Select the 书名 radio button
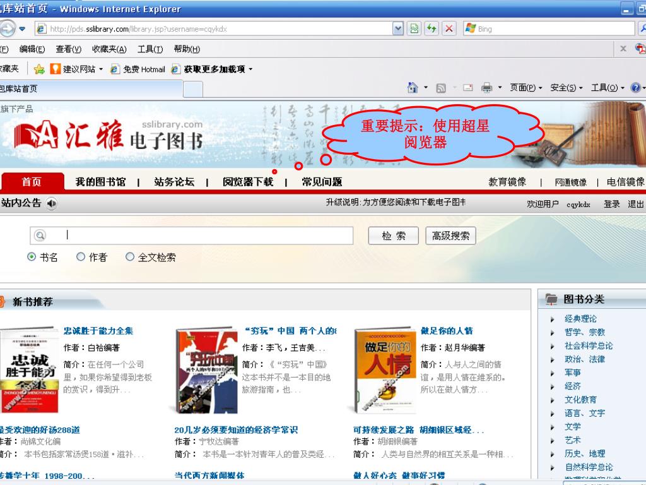 point(32,256)
